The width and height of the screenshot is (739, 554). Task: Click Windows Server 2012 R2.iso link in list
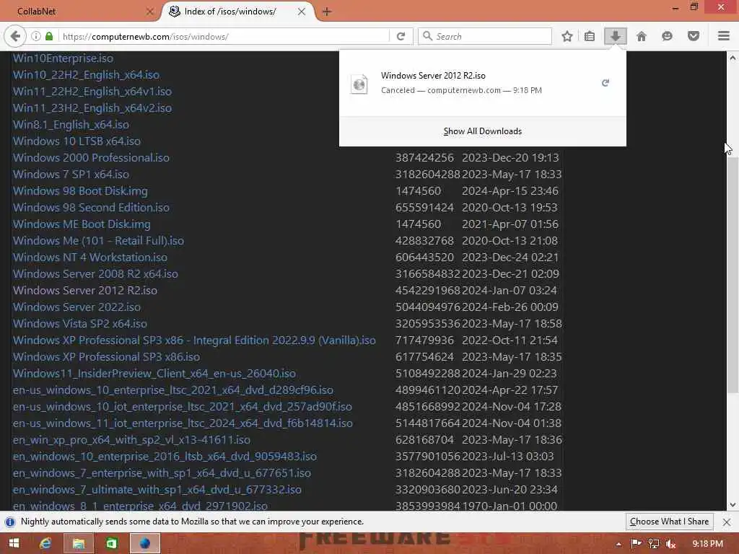point(85,290)
